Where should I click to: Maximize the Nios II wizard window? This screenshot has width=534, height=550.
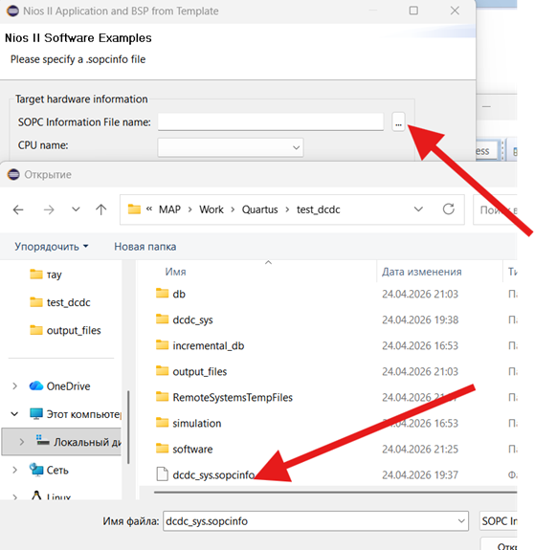point(413,11)
